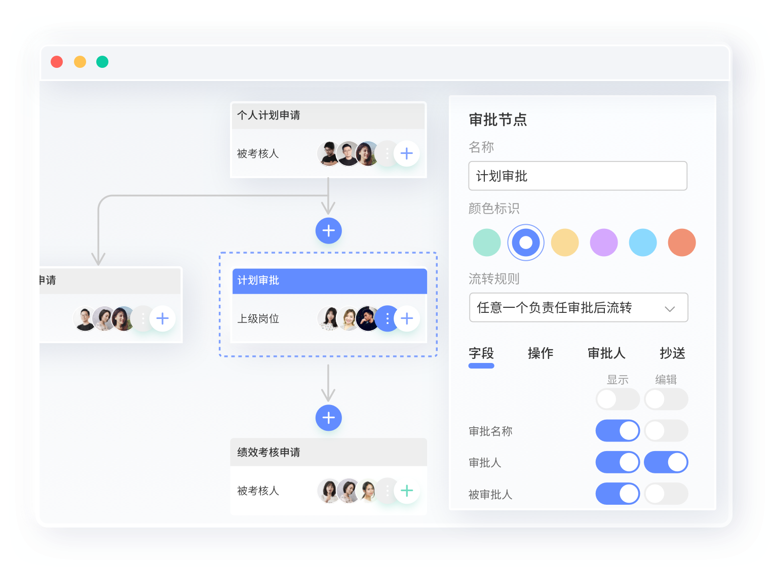Click the chevron on the flow rule selector
This screenshot has height=567, width=770.
[671, 308]
